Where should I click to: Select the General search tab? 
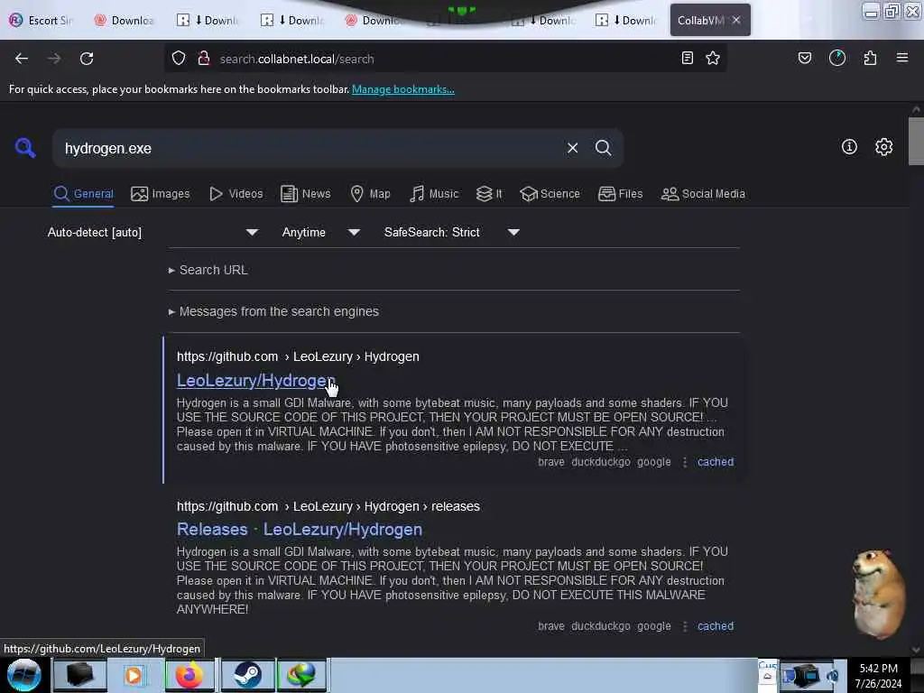click(83, 194)
